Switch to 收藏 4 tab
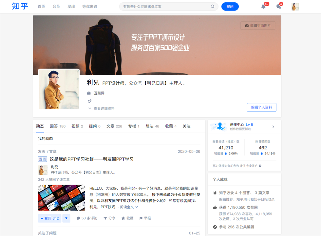The width and height of the screenshot is (321, 236). pyautogui.click(x=171, y=126)
